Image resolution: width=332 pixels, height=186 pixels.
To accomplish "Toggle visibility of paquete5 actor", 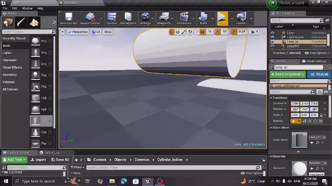I will tap(272, 46).
